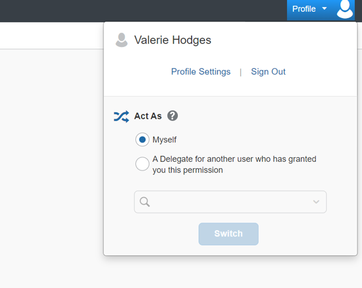The width and height of the screenshot is (362, 288).
Task: Select the Delegate for another user radio
Action: point(142,164)
